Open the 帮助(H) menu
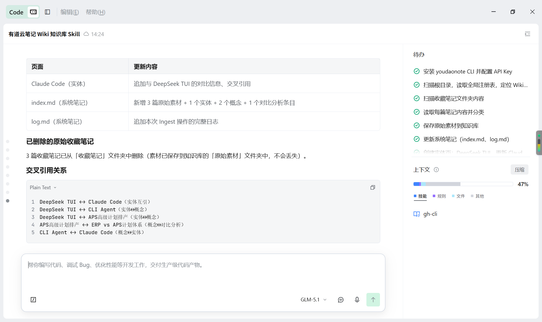Image resolution: width=542 pixels, height=322 pixels. click(x=95, y=12)
